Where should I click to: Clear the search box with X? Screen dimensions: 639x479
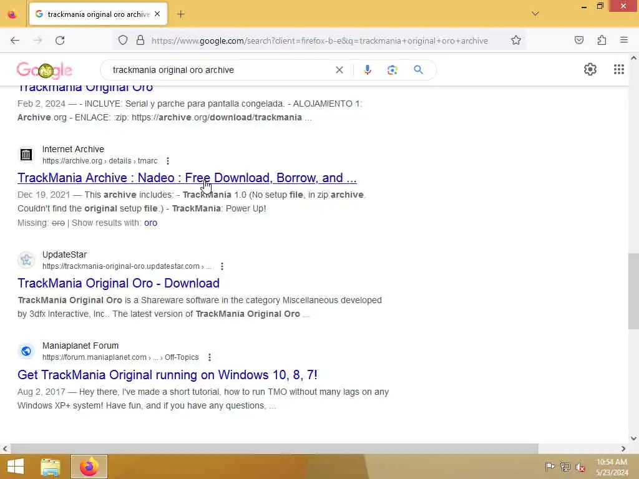point(339,70)
